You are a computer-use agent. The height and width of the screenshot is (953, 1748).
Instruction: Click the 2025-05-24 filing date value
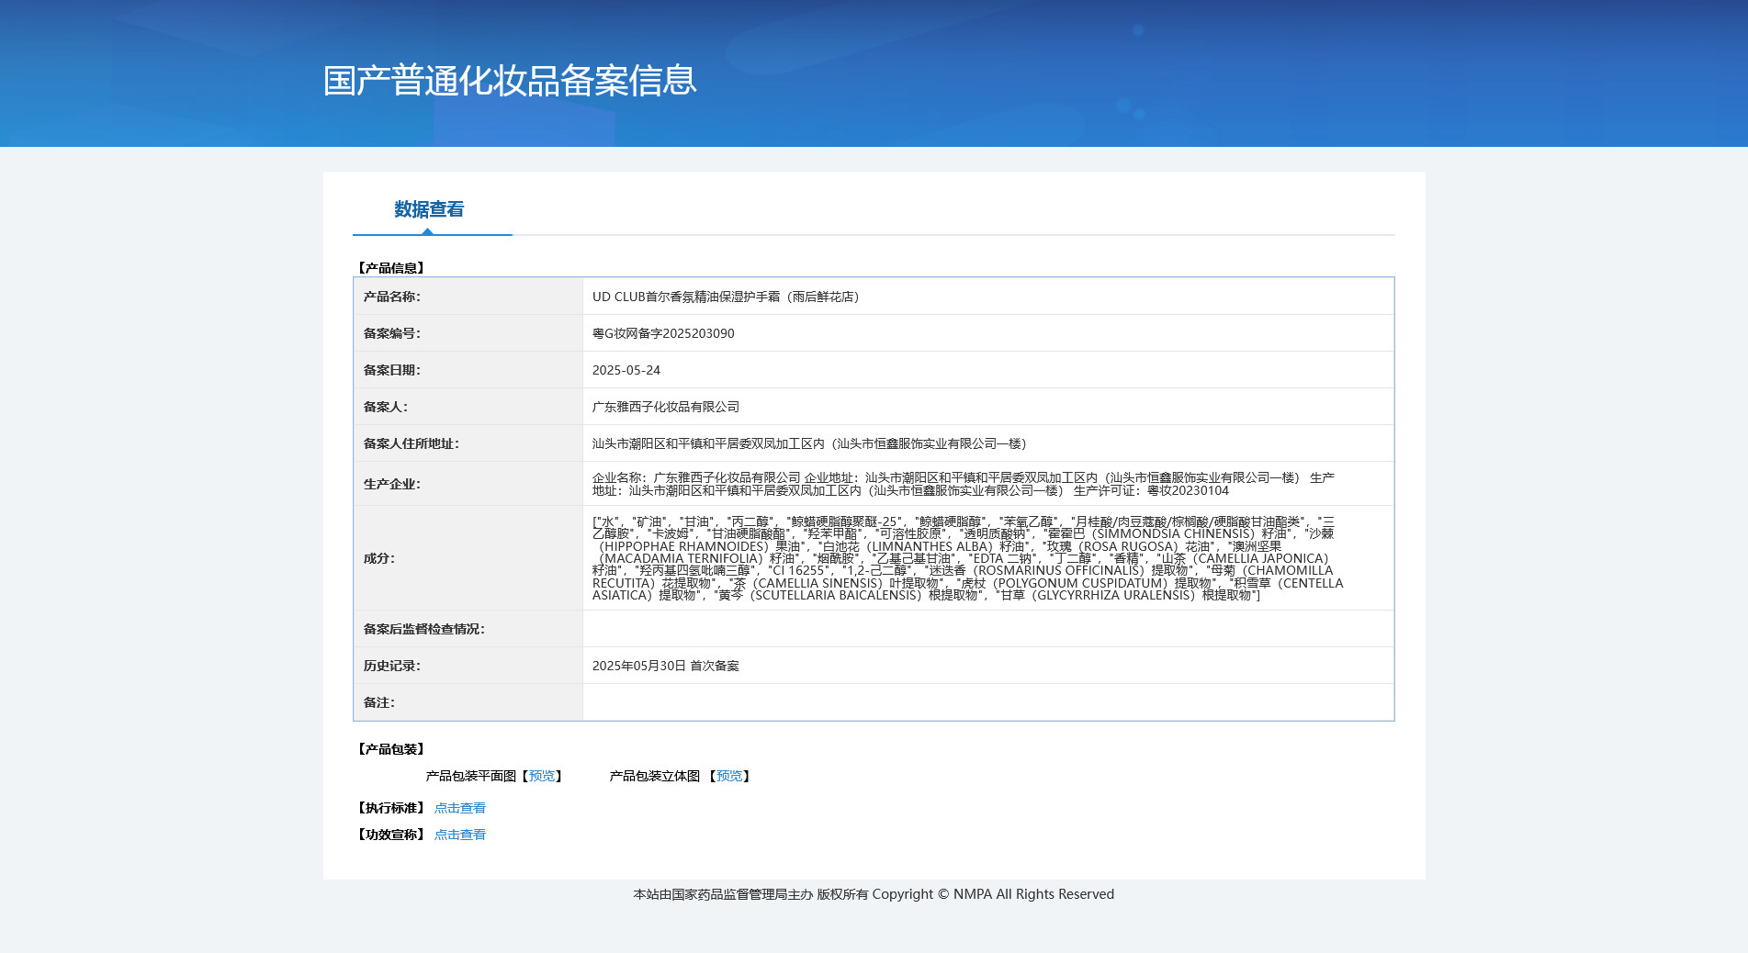(626, 370)
